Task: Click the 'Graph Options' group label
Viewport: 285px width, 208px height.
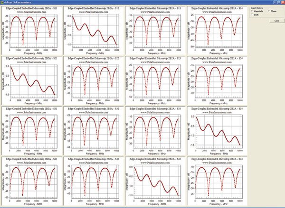Action: tap(256, 8)
